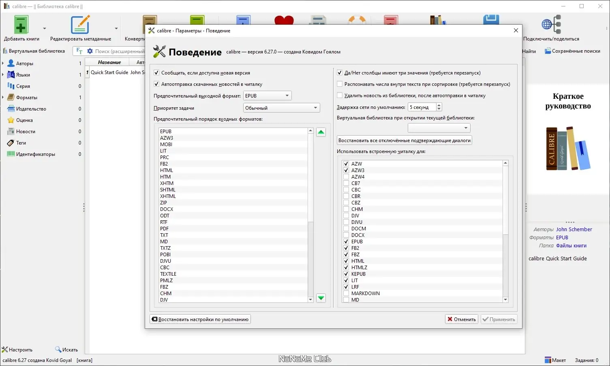Open book files folder link
This screenshot has width=610, height=366.
tap(571, 246)
